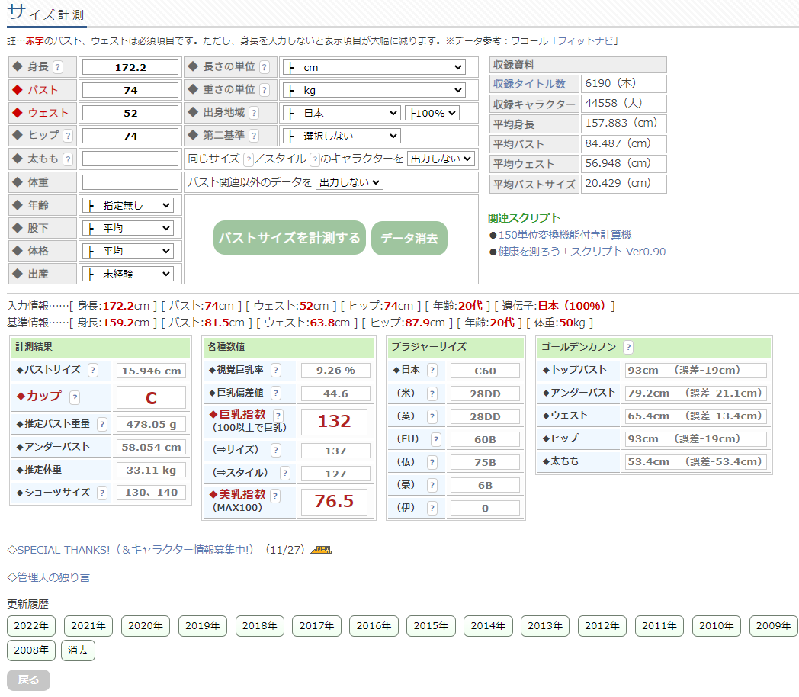Click the help icon next to 身長

click(x=58, y=67)
